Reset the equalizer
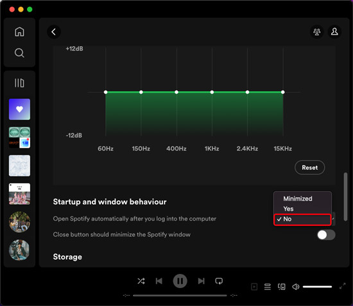This screenshot has height=306, width=353. click(x=310, y=167)
